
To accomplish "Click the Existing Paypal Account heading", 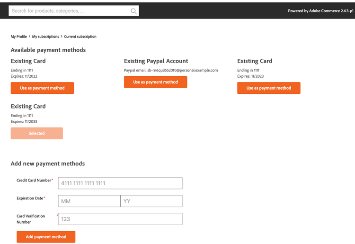I will (x=156, y=61).
